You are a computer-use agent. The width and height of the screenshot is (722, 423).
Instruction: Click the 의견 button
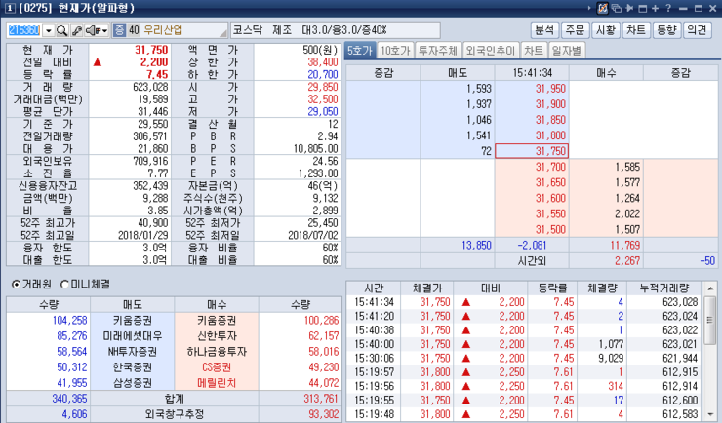698,31
